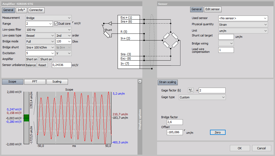Click the green input level range bar
Viewport: 275px width, 156px height.
27,118
